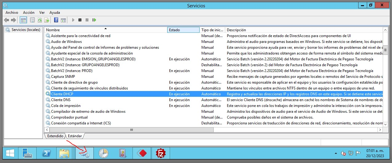Screen dimensions: 392x163
Task: Open File Explorer from the taskbar
Action: coord(64,153)
